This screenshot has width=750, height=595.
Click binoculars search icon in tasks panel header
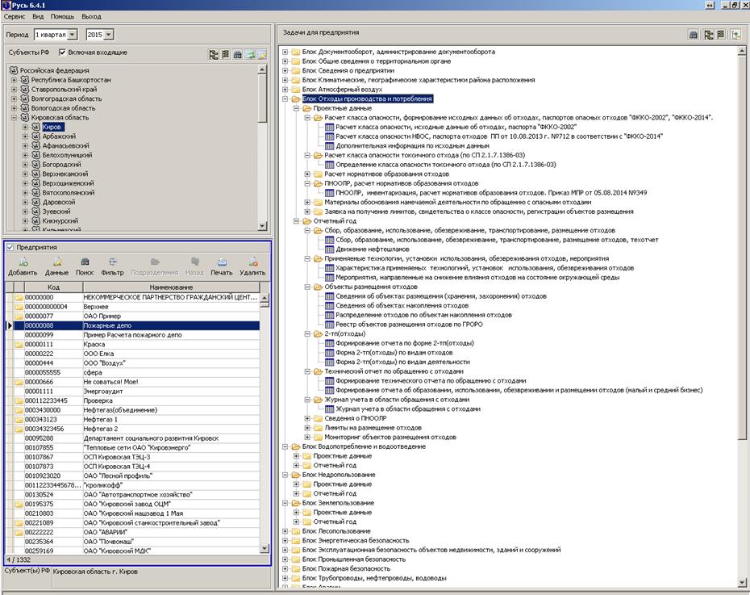click(694, 35)
